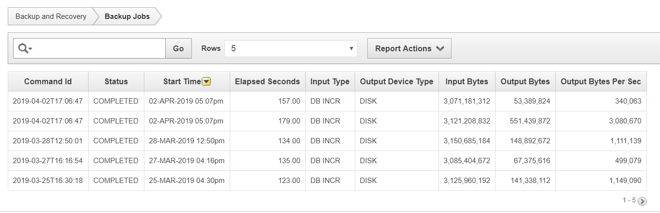Open the Rows dropdown

point(291,48)
